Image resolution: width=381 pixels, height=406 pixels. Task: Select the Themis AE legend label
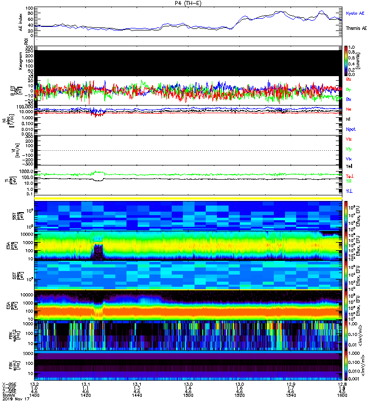[357, 28]
